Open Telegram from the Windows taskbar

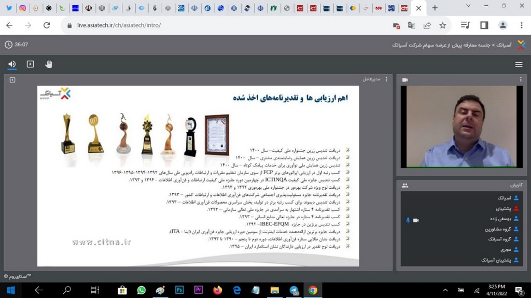(294, 290)
